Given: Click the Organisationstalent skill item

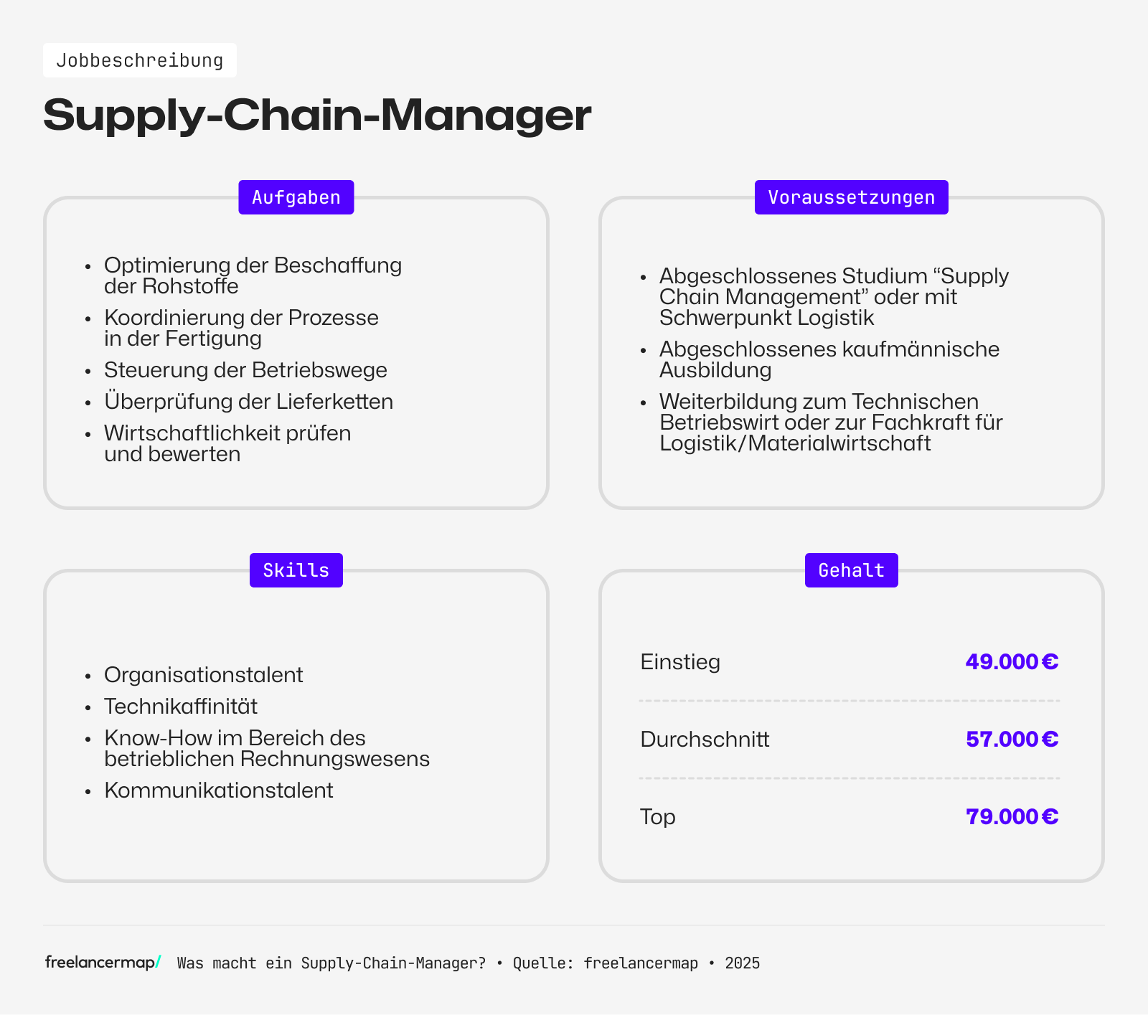Looking at the screenshot, I should [204, 675].
